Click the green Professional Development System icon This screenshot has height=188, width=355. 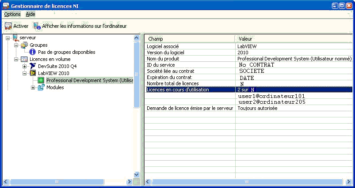(41, 80)
